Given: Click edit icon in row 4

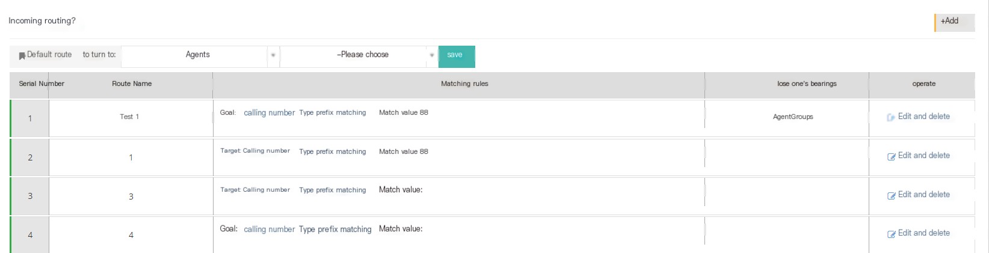Looking at the screenshot, I should click(892, 234).
